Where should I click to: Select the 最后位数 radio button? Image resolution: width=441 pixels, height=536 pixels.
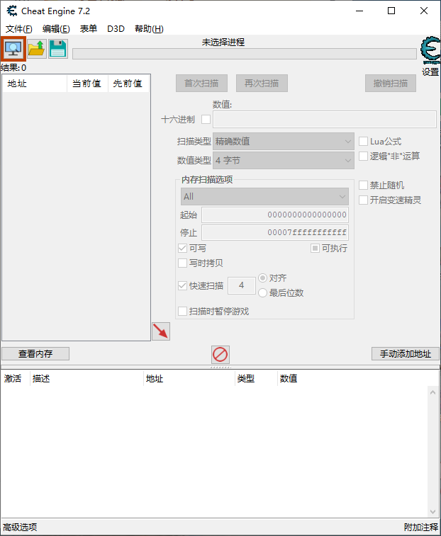pos(262,293)
